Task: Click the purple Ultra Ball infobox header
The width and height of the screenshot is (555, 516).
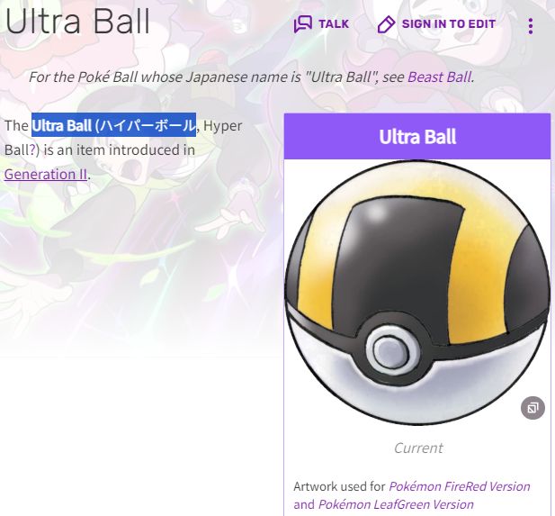Action: pyautogui.click(x=417, y=137)
